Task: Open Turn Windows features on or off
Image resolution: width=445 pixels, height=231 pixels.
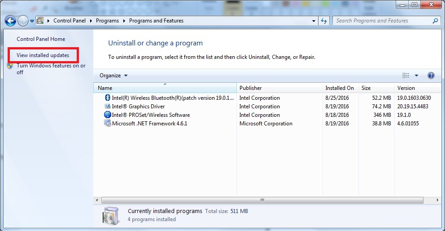Action: 51,69
